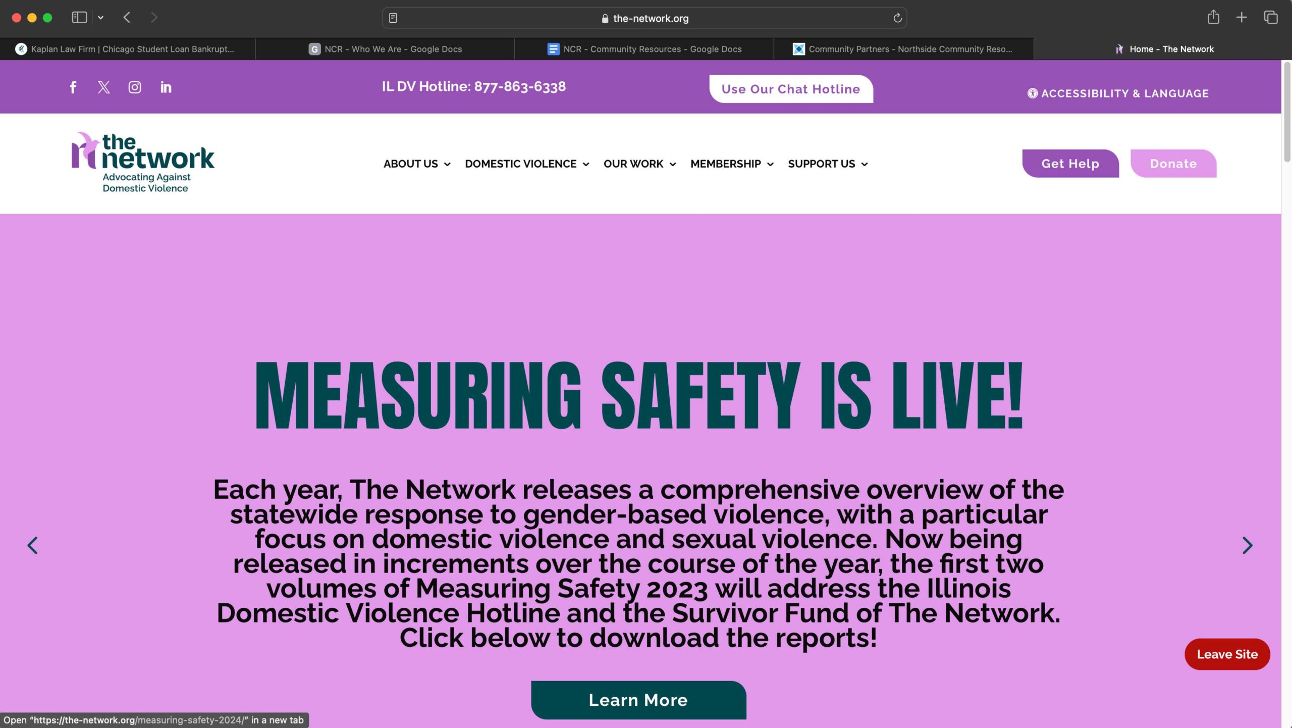Switch to NCR - Community Resources tab
The height and width of the screenshot is (728, 1292).
pyautogui.click(x=644, y=49)
